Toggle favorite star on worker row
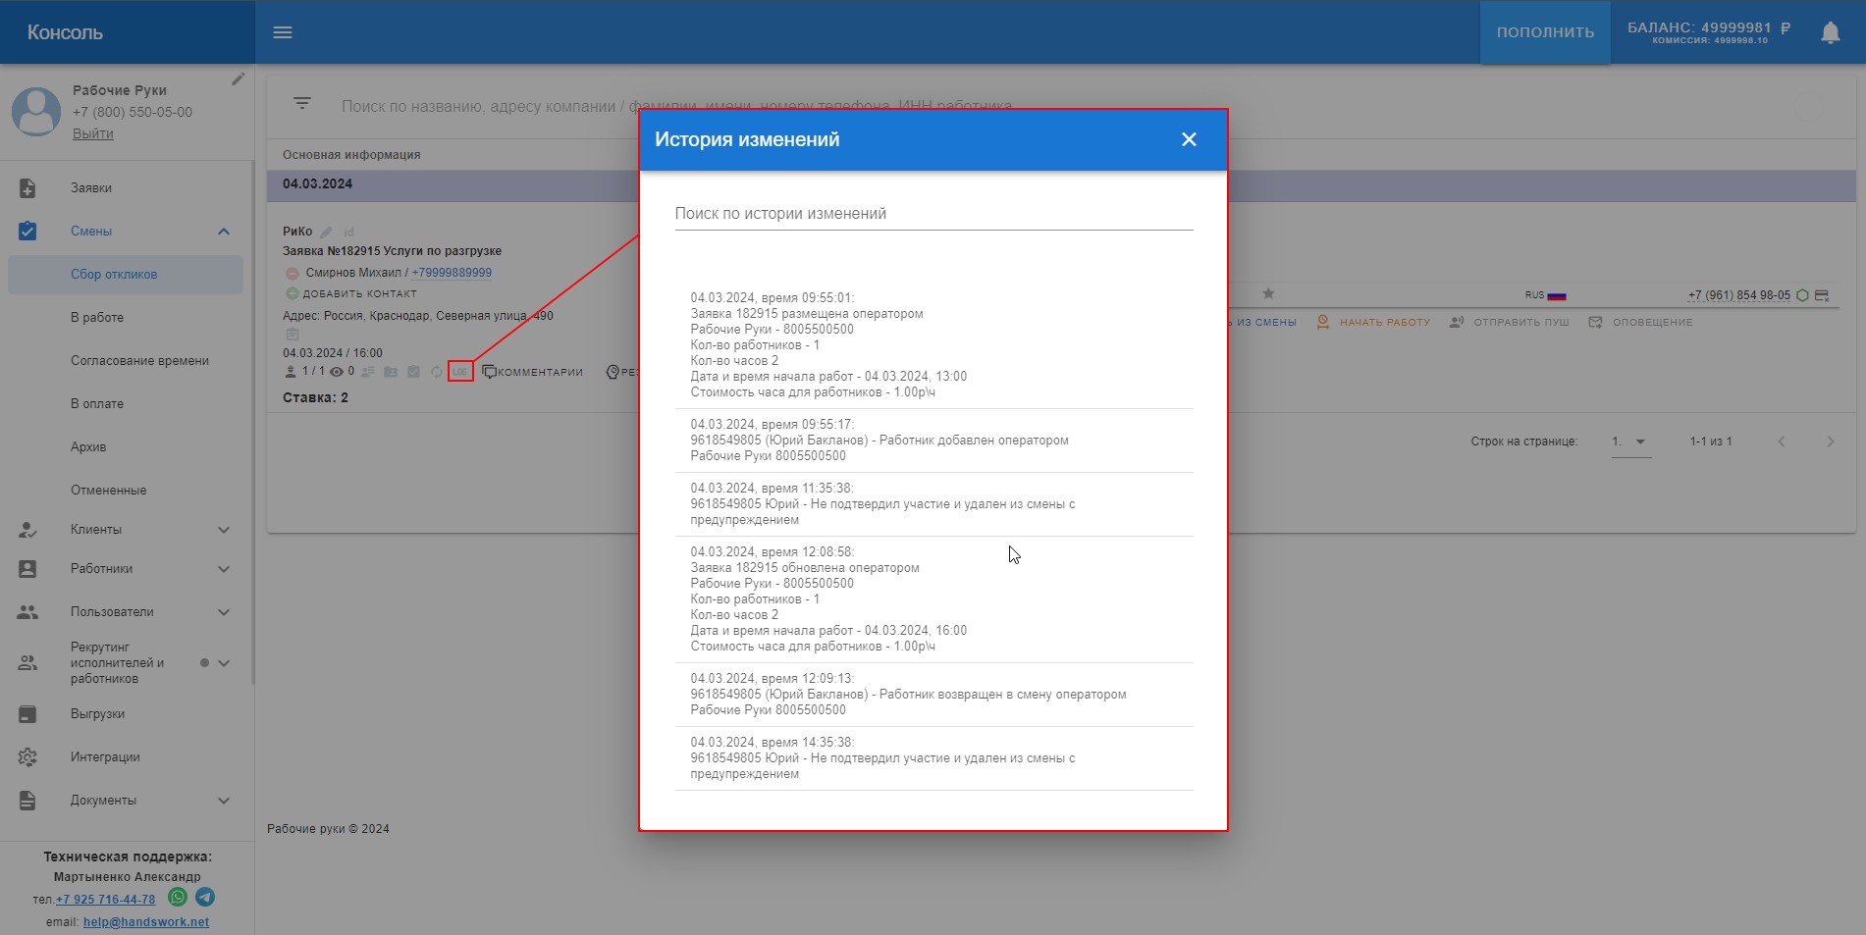Viewport: 1866px width, 935px height. pyautogui.click(x=1268, y=293)
